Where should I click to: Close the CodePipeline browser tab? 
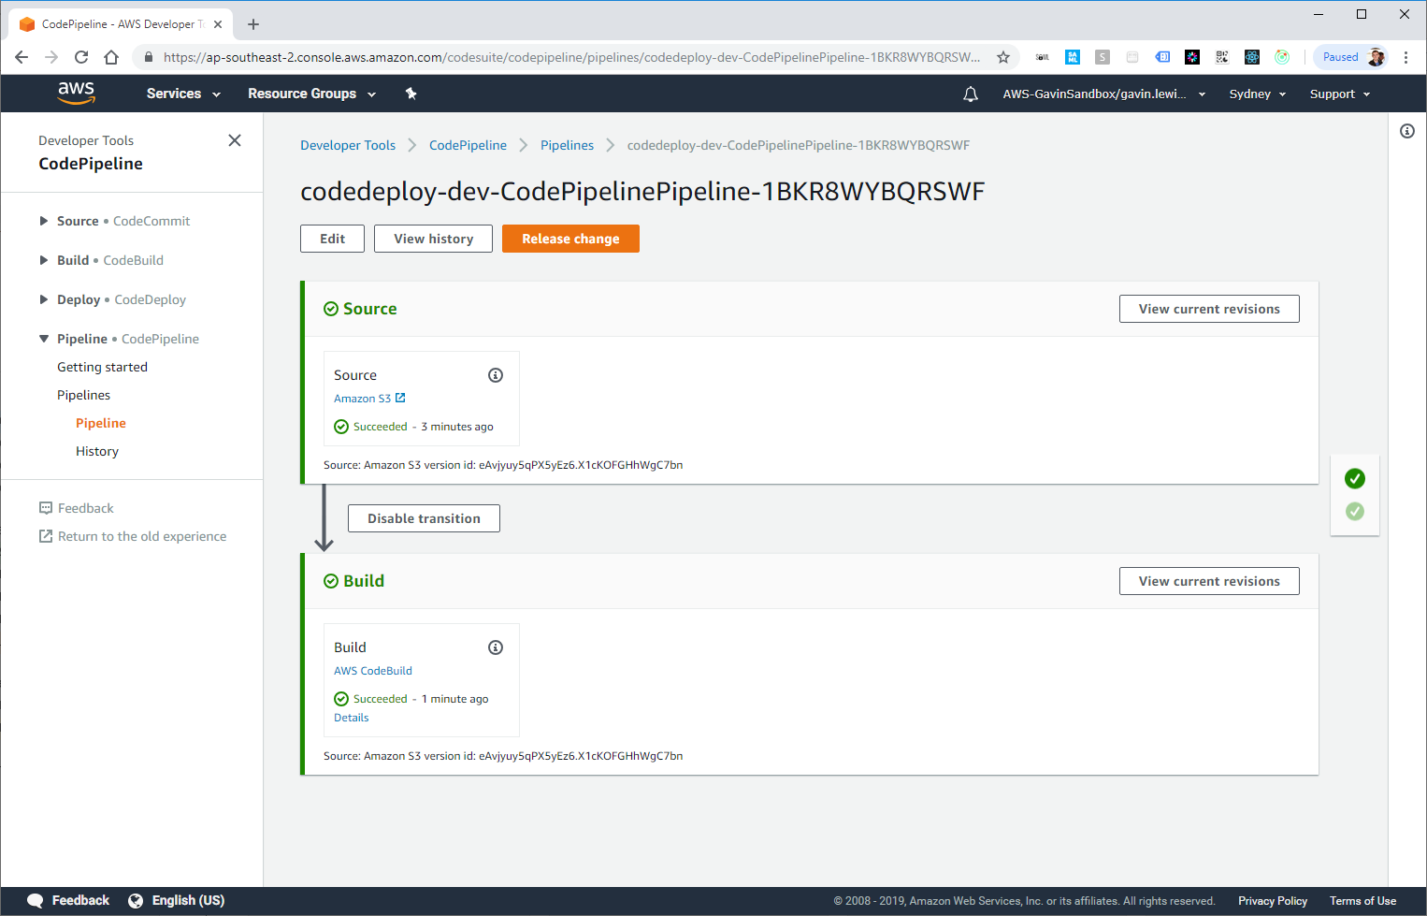(218, 24)
